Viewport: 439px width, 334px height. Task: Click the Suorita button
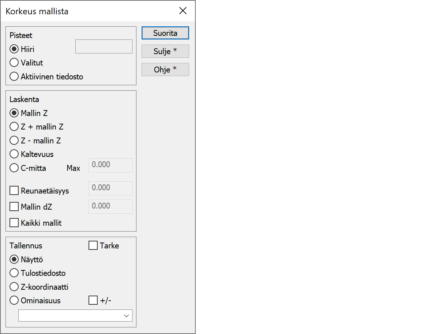click(x=165, y=33)
